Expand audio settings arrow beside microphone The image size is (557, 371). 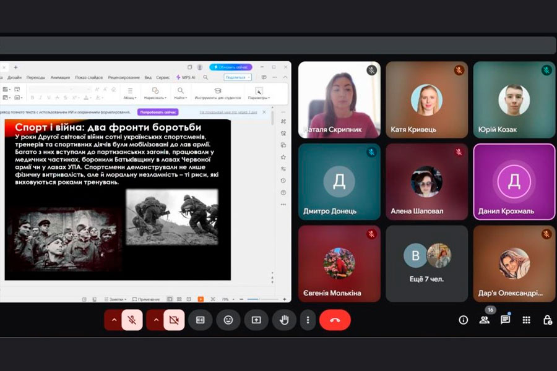[113, 320]
